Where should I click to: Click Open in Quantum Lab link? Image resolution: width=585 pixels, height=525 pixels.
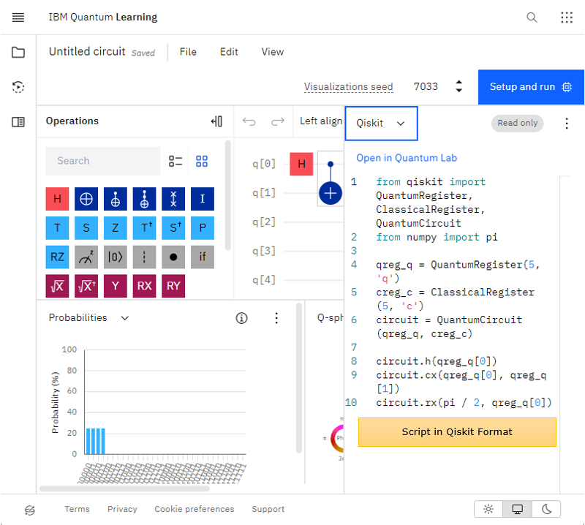407,158
